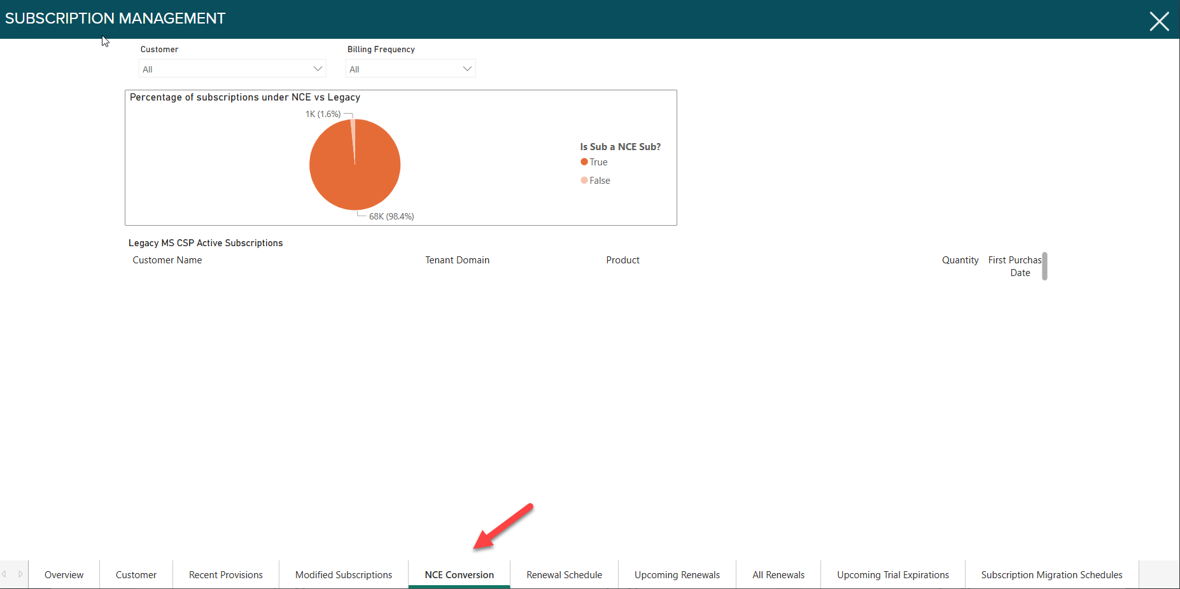The height and width of the screenshot is (589, 1180).
Task: Open the Recent Provisions tab
Action: point(225,574)
